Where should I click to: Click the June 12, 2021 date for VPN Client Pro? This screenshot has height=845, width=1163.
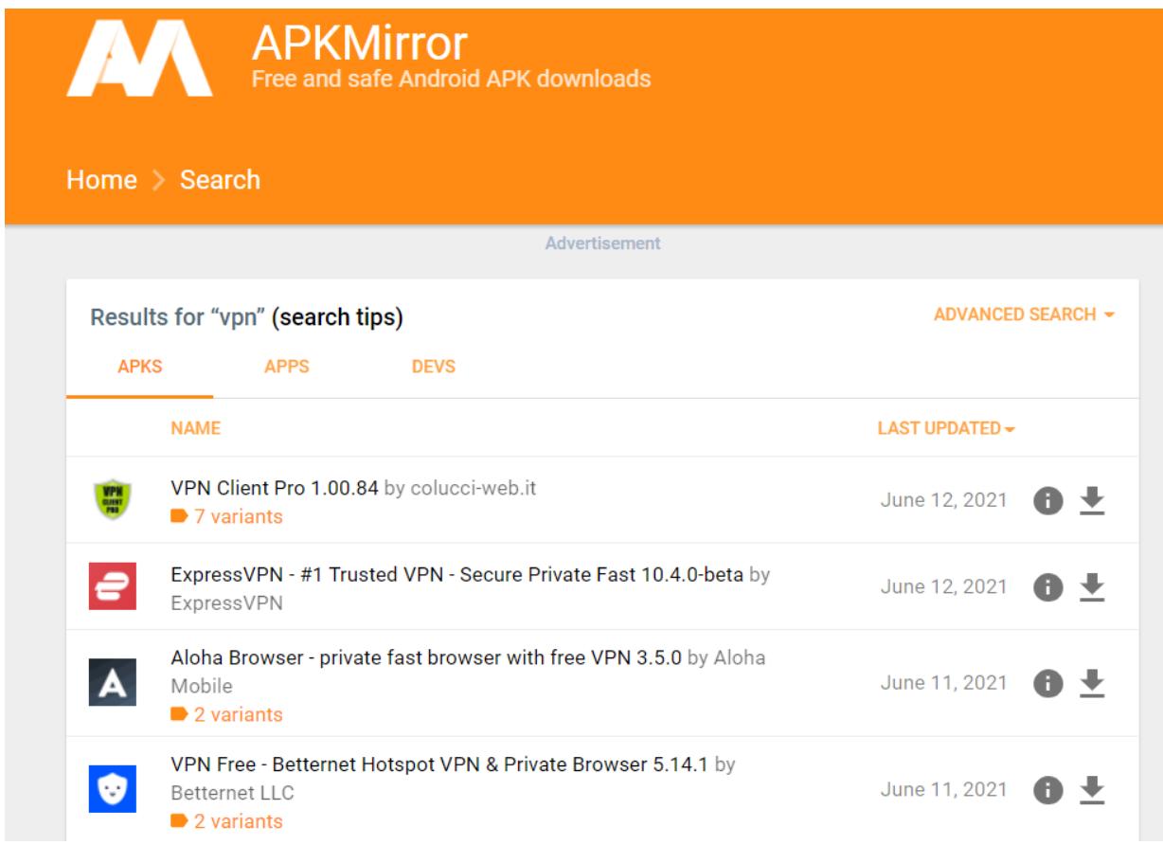943,499
